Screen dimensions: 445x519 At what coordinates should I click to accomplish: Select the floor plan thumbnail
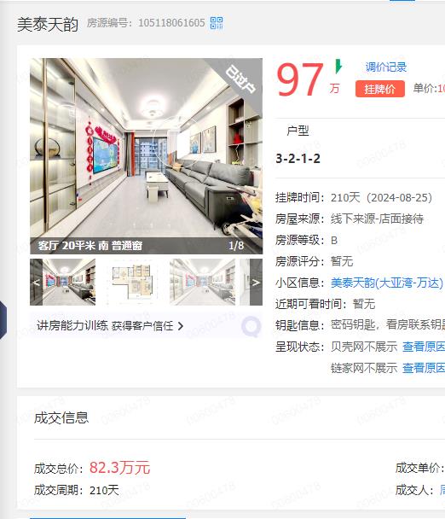[x=132, y=283]
